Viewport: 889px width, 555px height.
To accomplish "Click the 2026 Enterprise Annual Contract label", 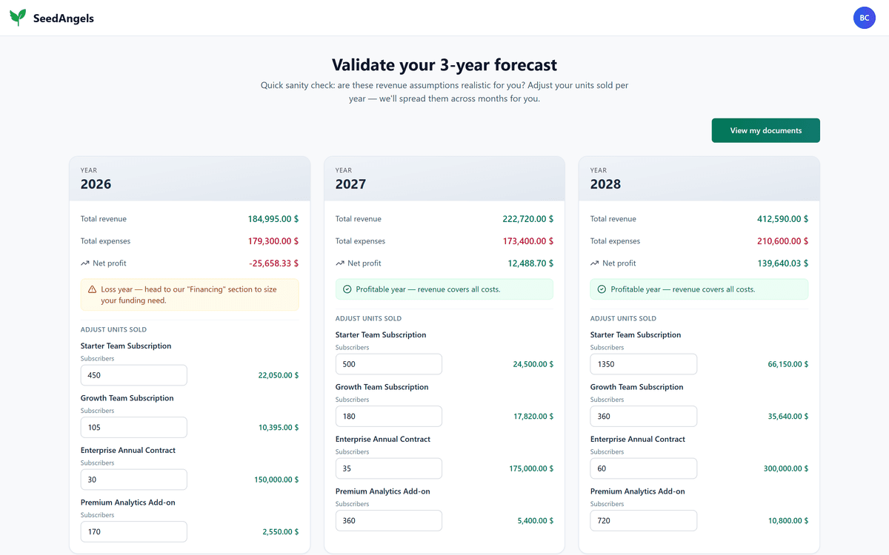I will click(x=128, y=450).
